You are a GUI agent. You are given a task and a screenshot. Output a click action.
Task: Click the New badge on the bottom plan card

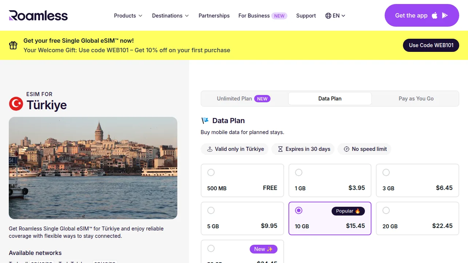click(264, 249)
